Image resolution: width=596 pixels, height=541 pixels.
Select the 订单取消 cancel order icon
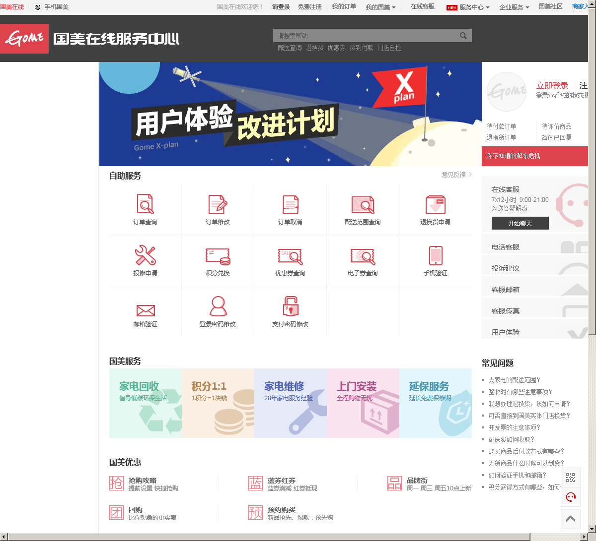click(x=291, y=204)
